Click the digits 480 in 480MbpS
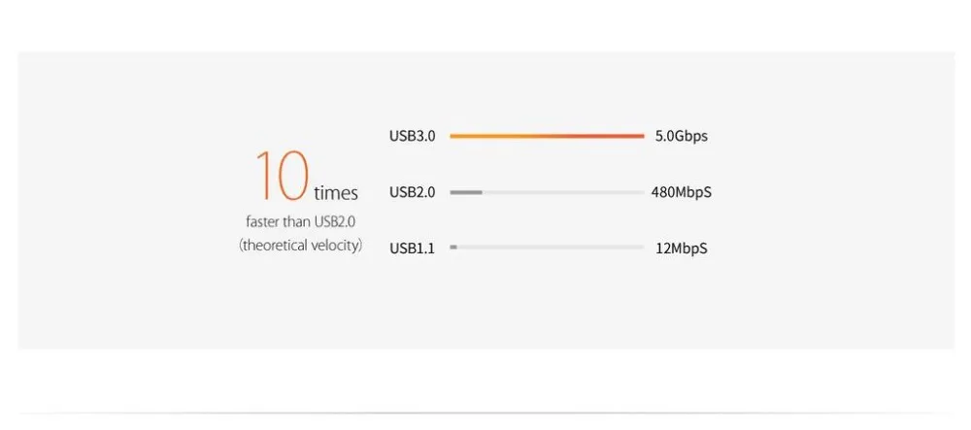This screenshot has height=430, width=971. click(x=662, y=192)
